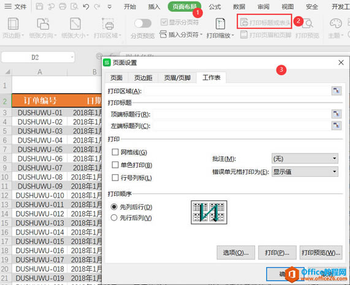This screenshot has height=285, width=350.
Task: Click range picker icon for 左端标题列
Action: point(336,125)
